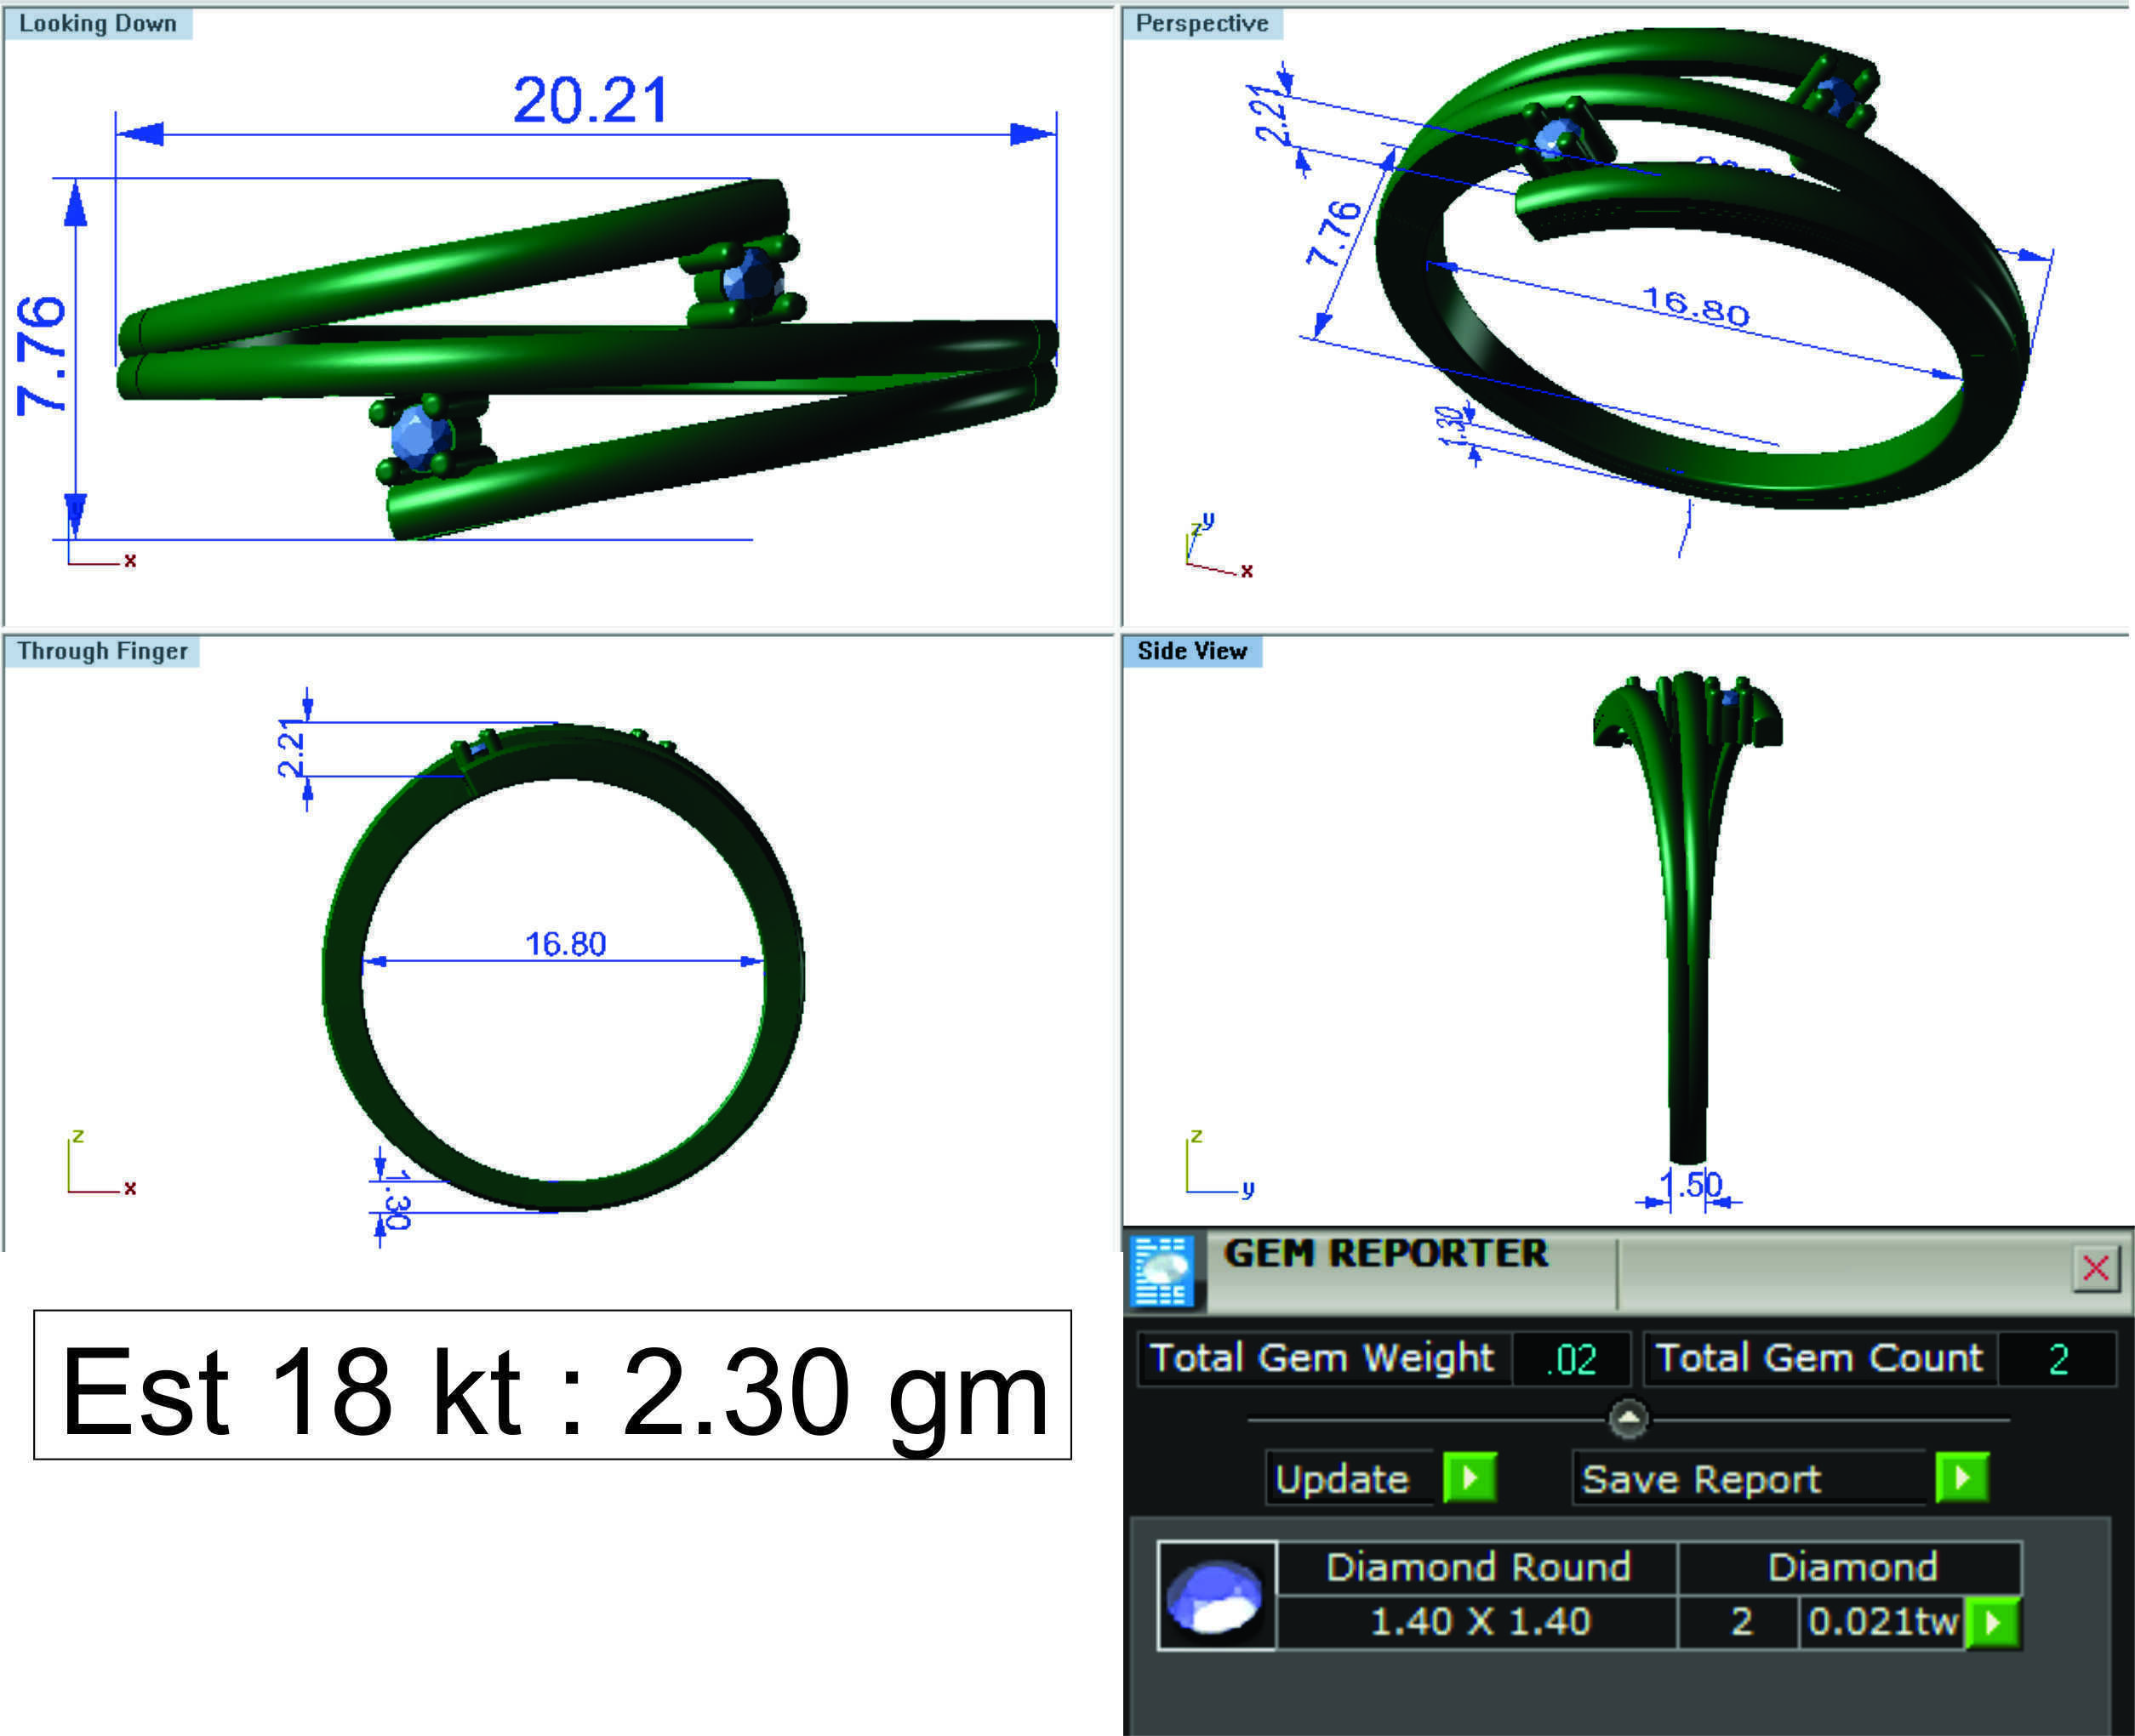Click the Total Gem Count label
Screen dimensions: 2135x1736
[1820, 1358]
